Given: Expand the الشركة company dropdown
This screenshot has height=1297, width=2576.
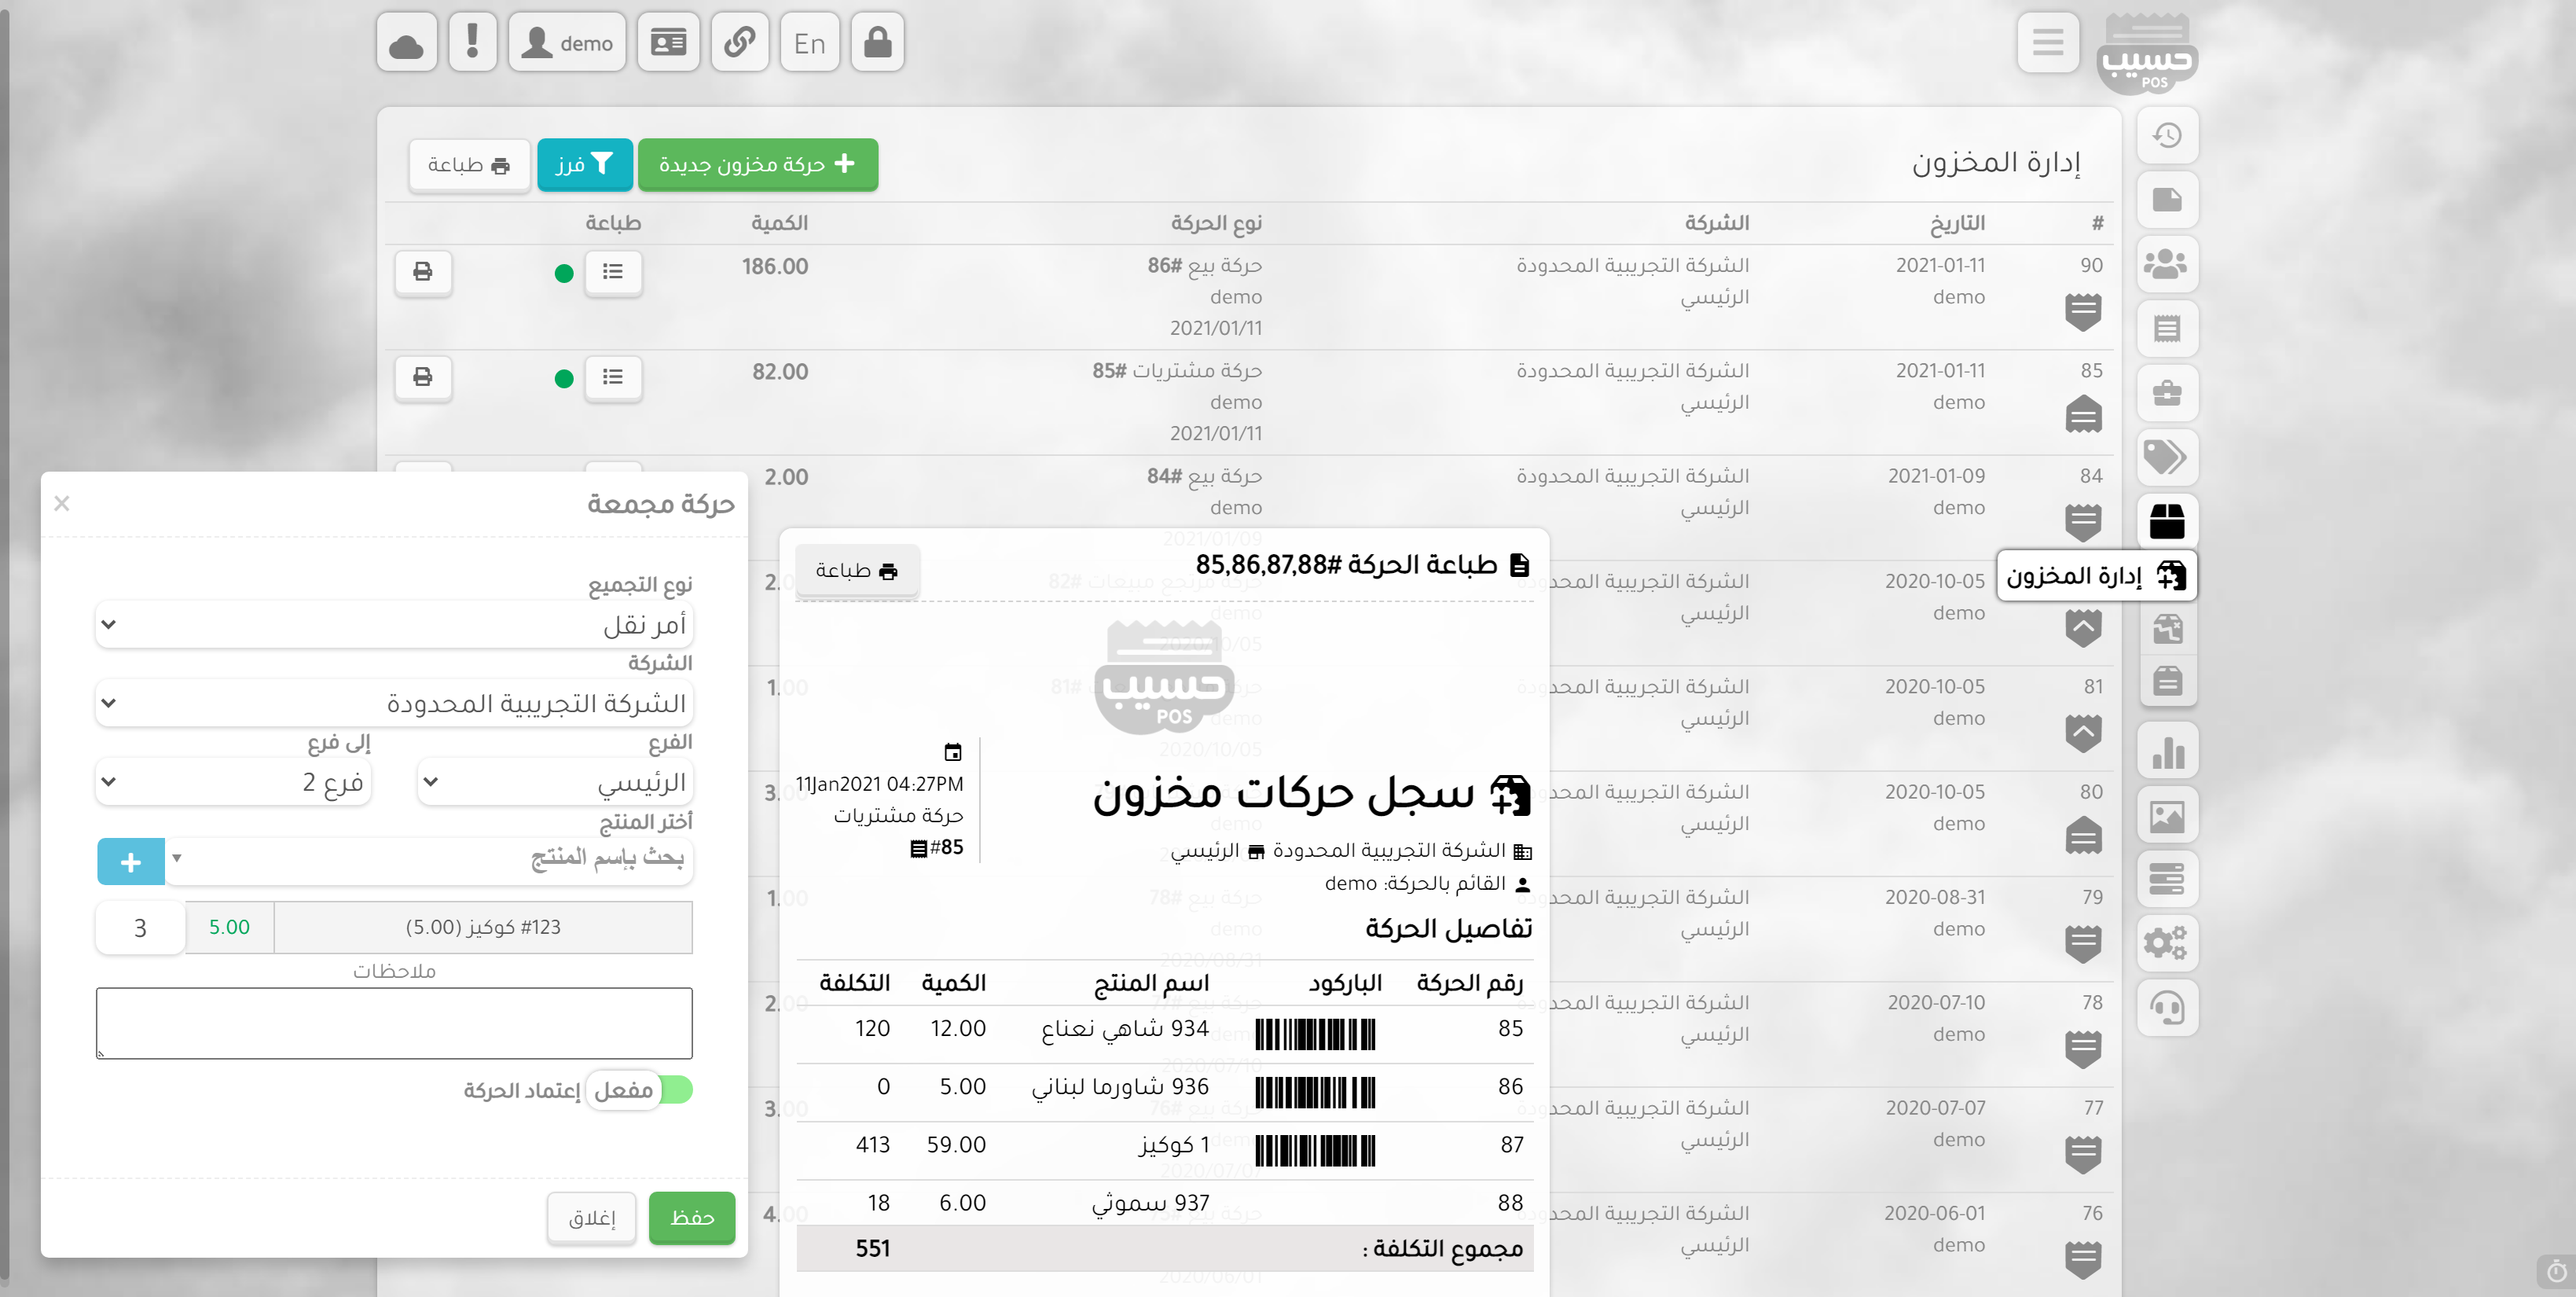Looking at the screenshot, I should click(x=394, y=704).
